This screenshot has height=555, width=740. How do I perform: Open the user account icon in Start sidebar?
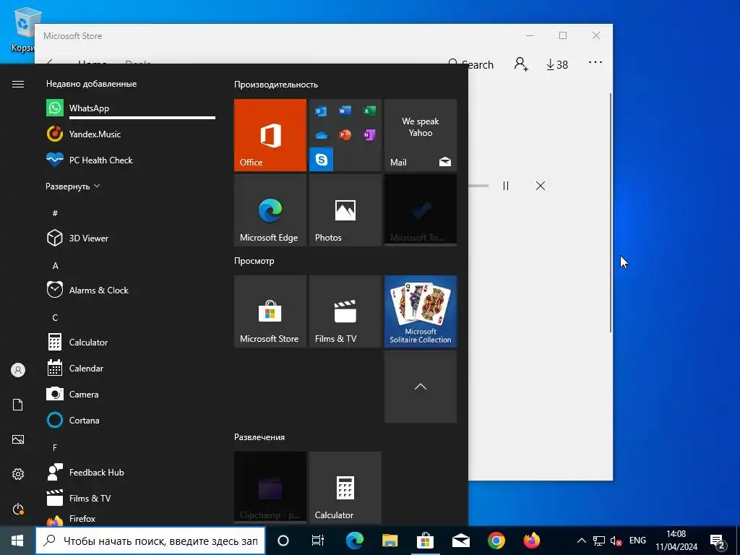[18, 370]
